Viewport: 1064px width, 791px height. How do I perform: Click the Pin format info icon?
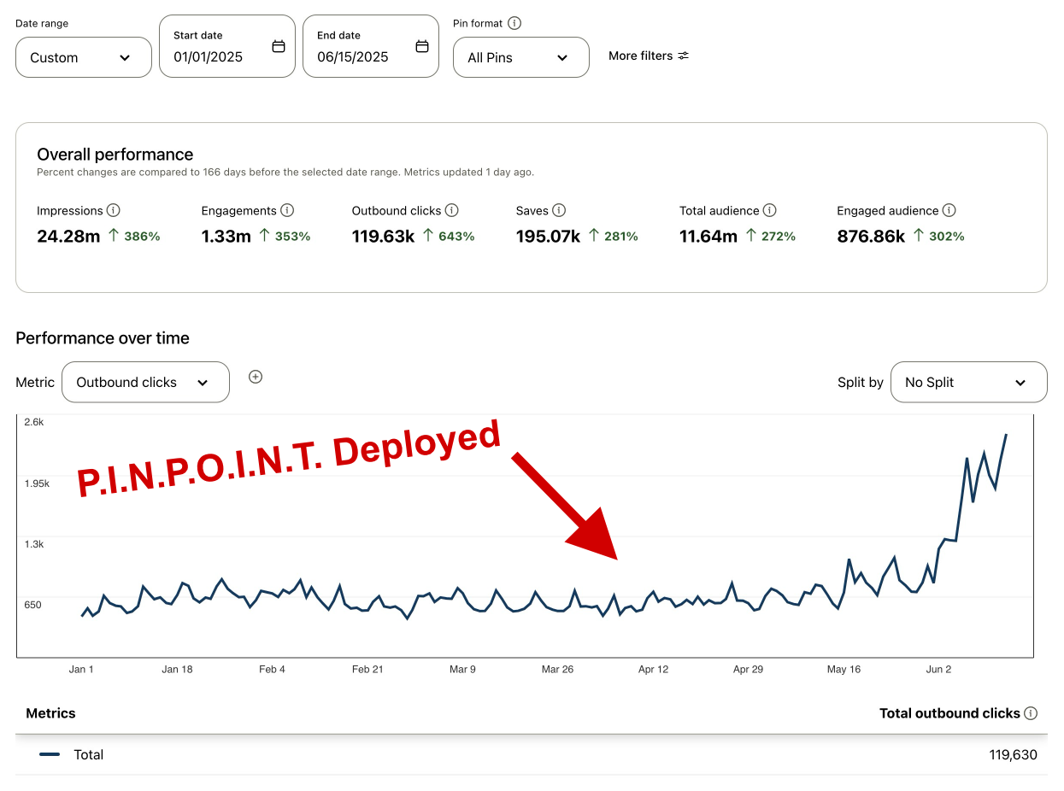coord(514,23)
